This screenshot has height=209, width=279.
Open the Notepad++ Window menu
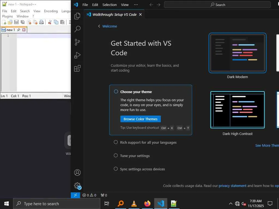[23, 16]
